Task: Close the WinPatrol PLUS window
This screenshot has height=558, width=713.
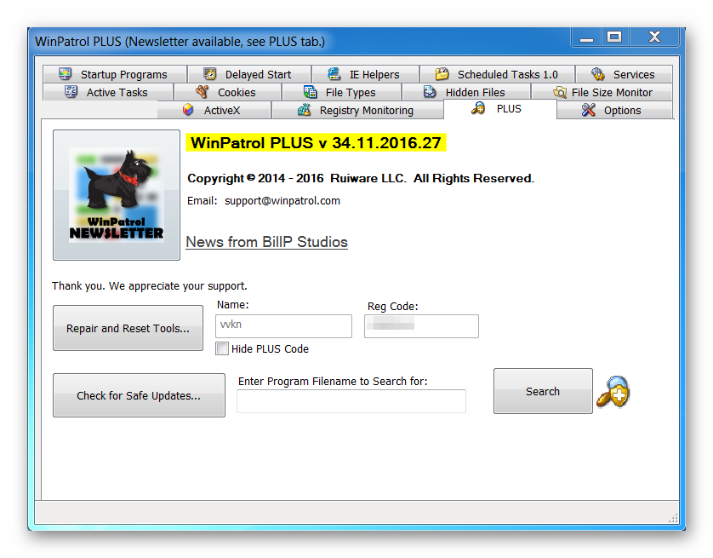Action: (x=654, y=37)
